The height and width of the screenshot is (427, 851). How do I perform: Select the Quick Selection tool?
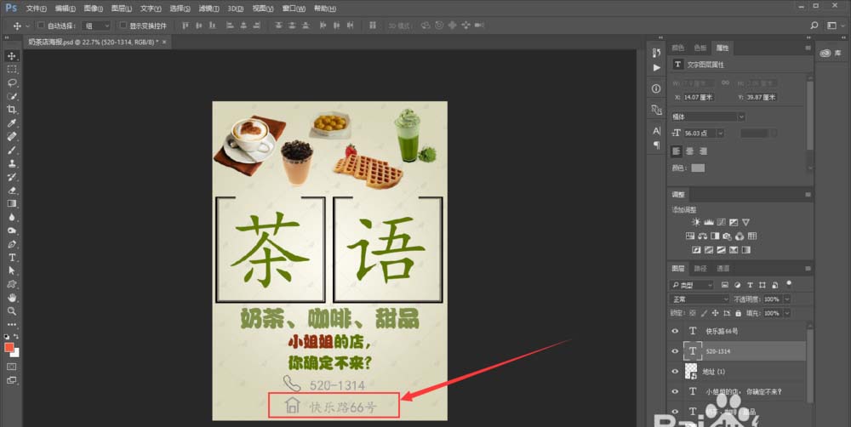[11, 96]
